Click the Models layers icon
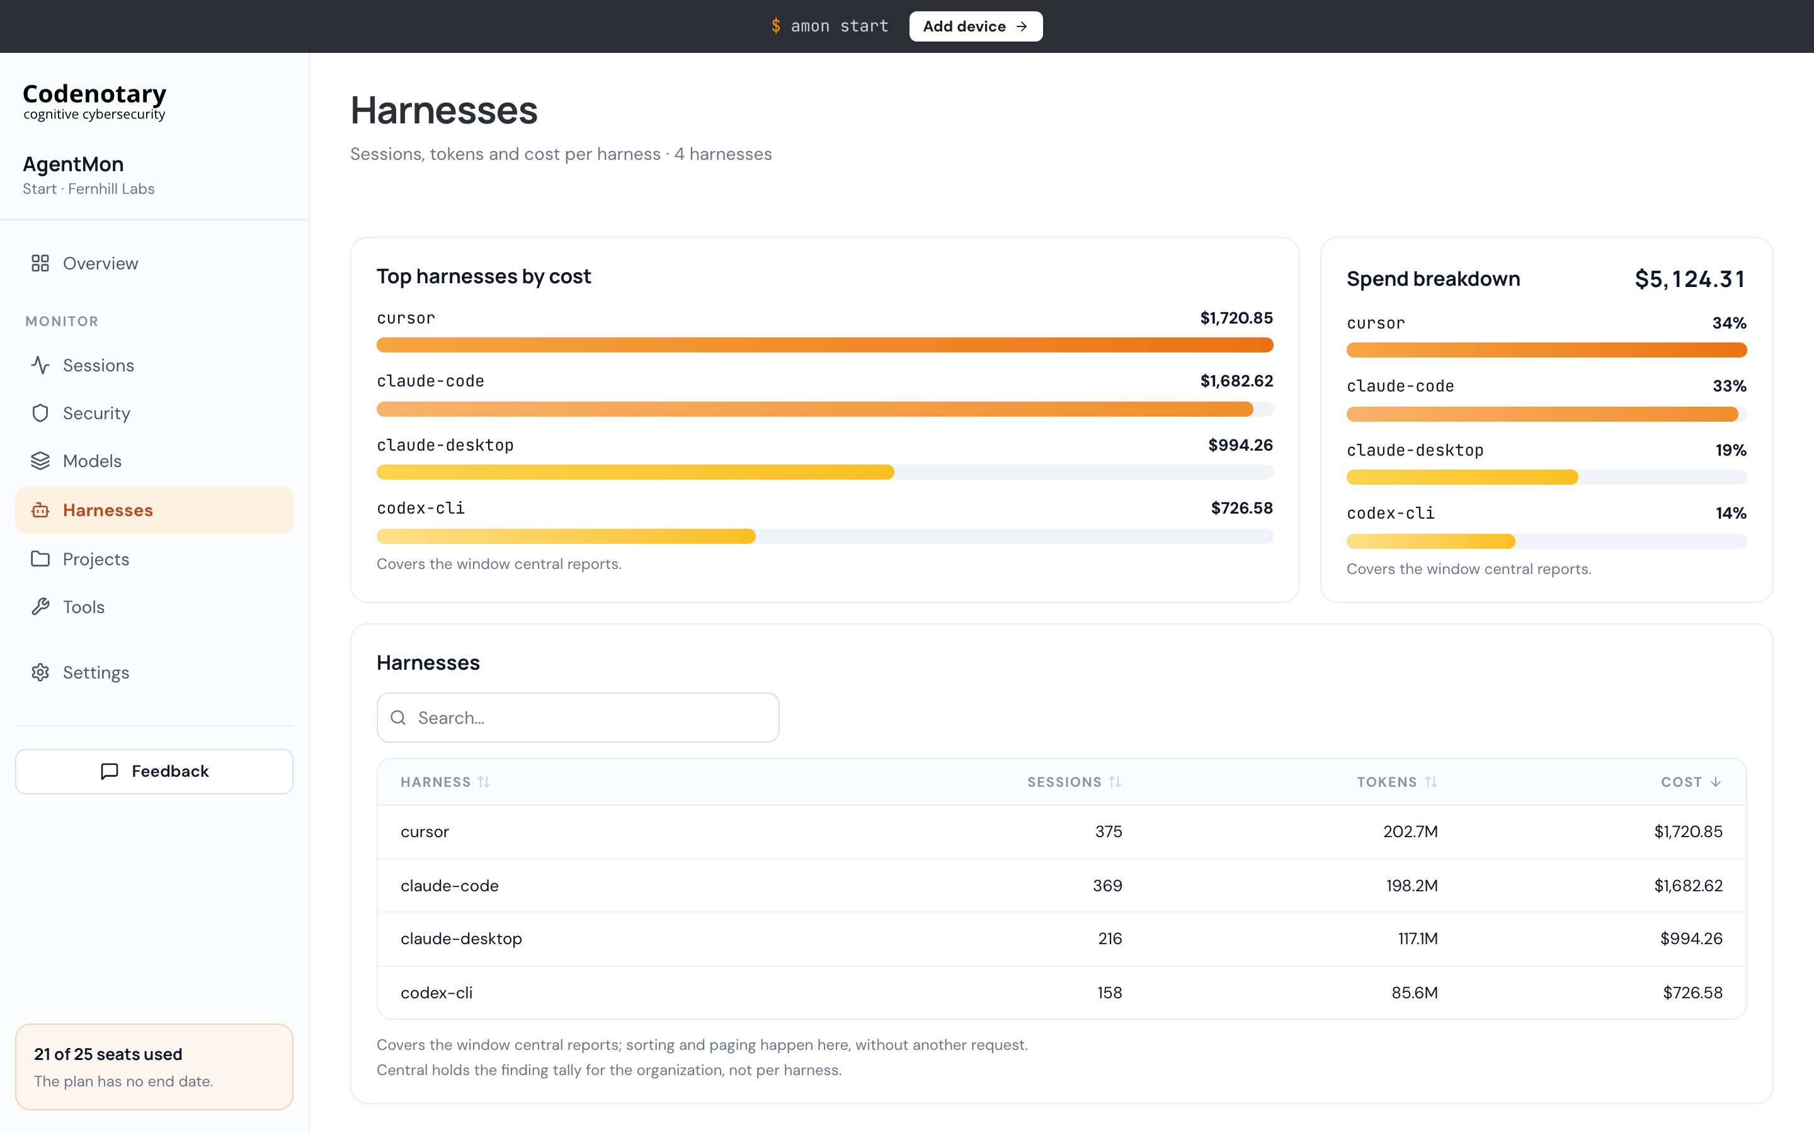The image size is (1814, 1133). (x=40, y=461)
